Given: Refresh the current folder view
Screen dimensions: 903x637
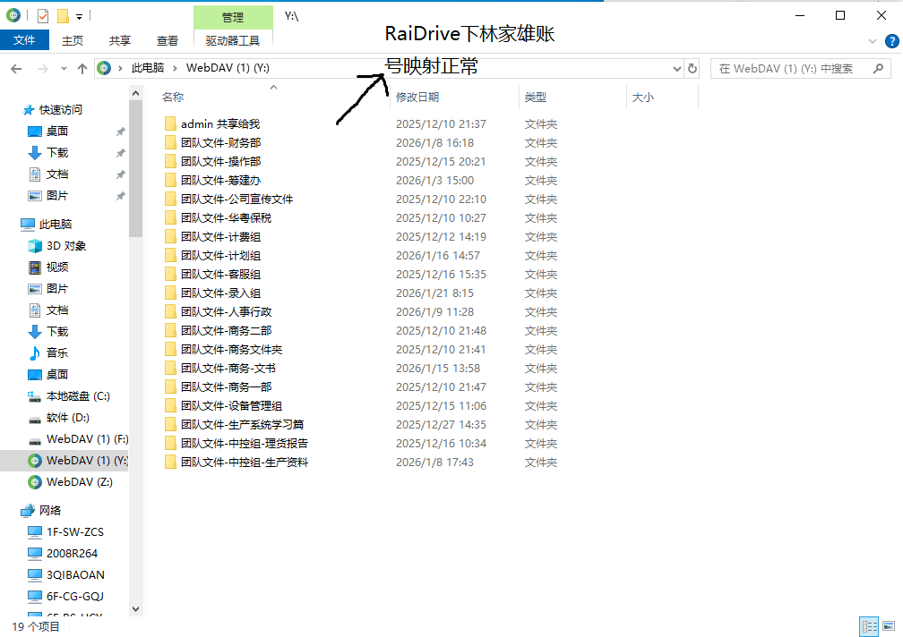Looking at the screenshot, I should point(692,68).
